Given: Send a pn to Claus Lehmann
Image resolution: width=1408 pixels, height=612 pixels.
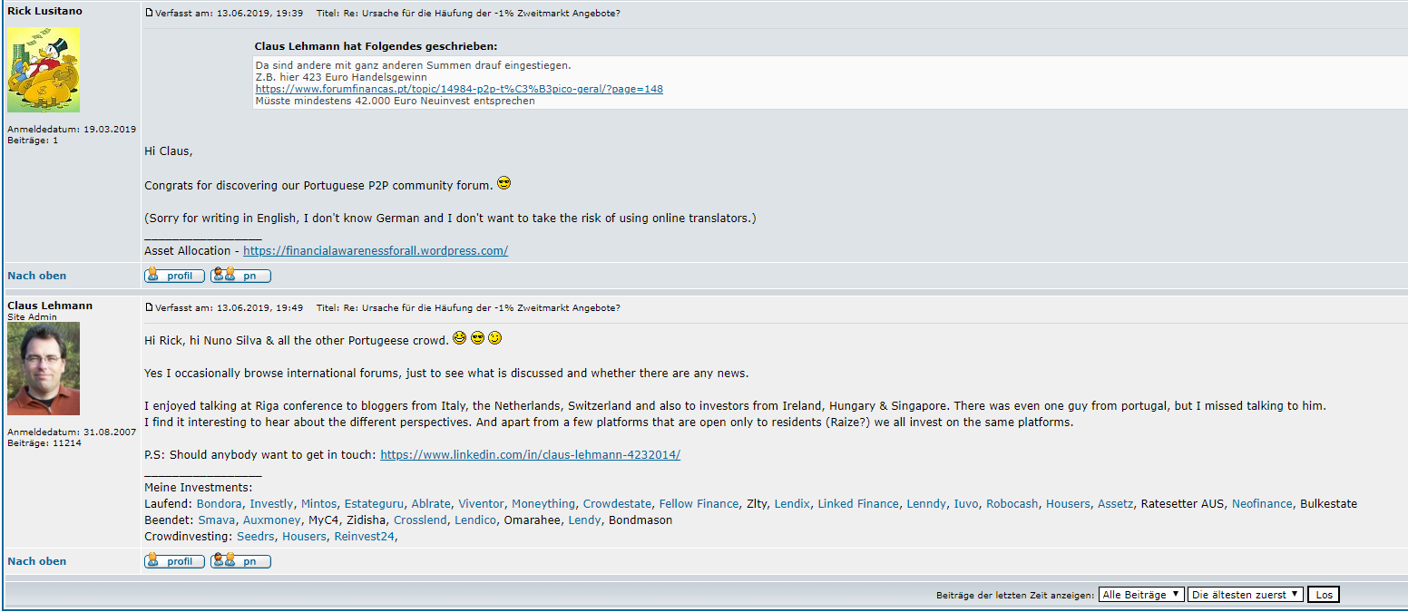Looking at the screenshot, I should point(240,561).
